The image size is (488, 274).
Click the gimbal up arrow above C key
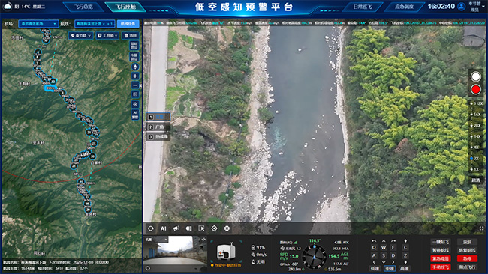pos(405,241)
